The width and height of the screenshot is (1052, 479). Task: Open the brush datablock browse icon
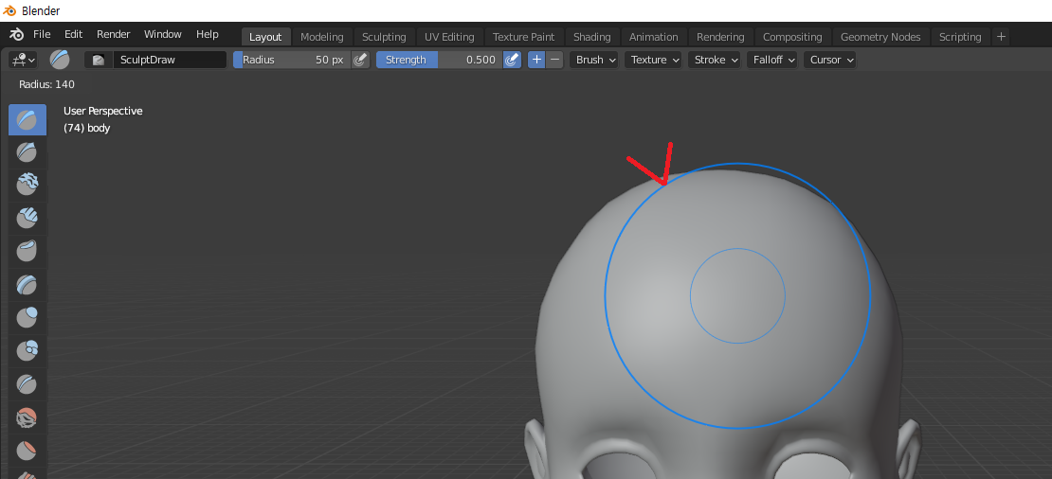(x=98, y=61)
